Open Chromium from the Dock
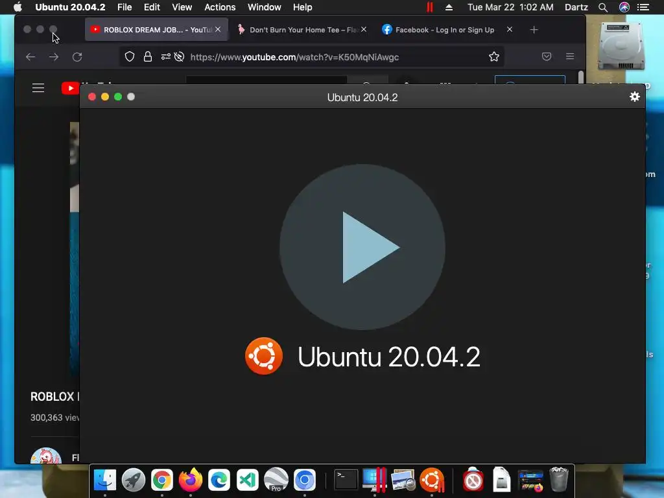664x498 pixels. coord(305,480)
